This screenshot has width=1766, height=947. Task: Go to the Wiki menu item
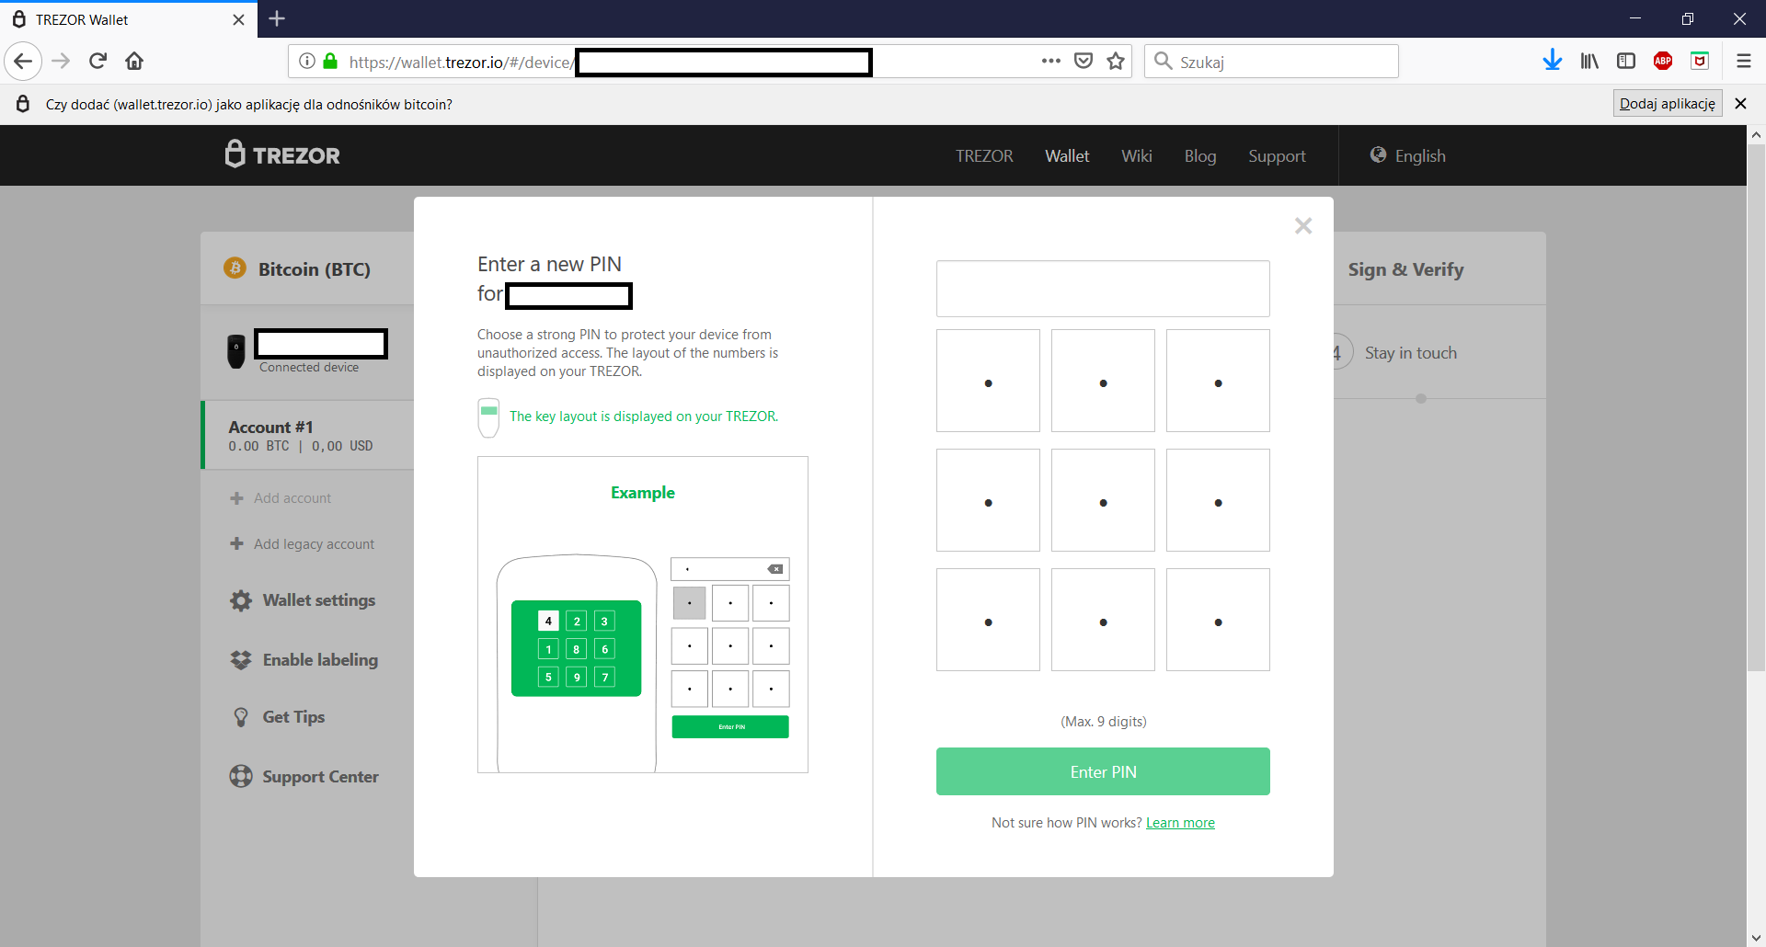coord(1137,156)
